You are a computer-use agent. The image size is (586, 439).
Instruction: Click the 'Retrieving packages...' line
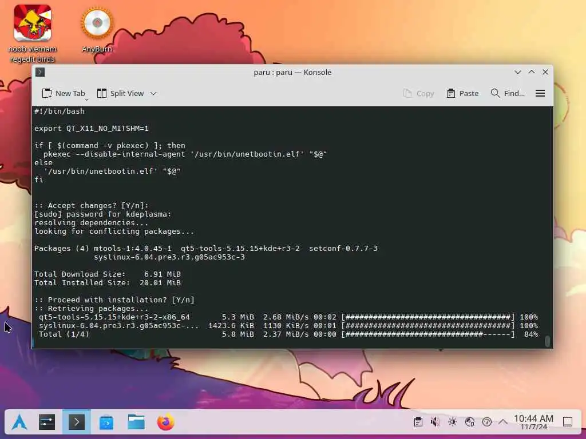92,308
